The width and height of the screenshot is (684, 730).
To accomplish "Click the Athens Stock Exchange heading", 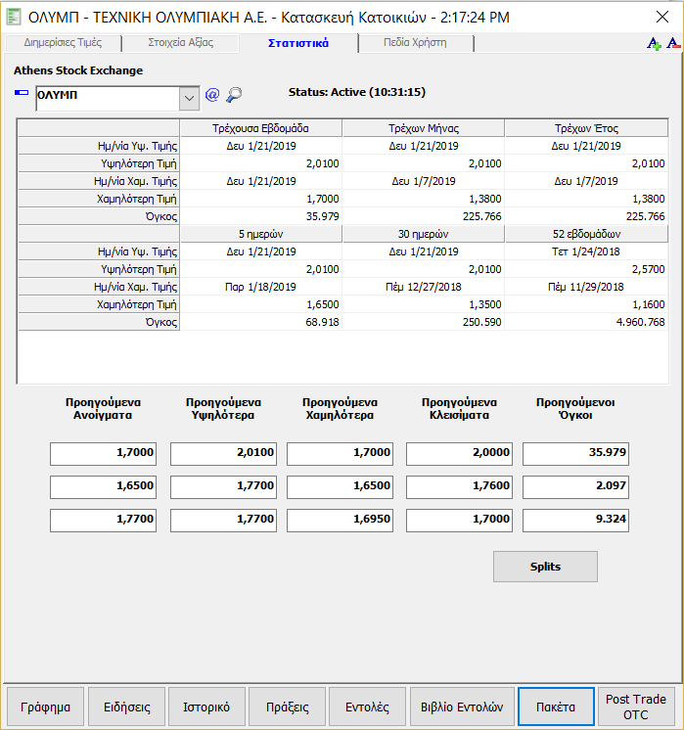I will click(78, 70).
